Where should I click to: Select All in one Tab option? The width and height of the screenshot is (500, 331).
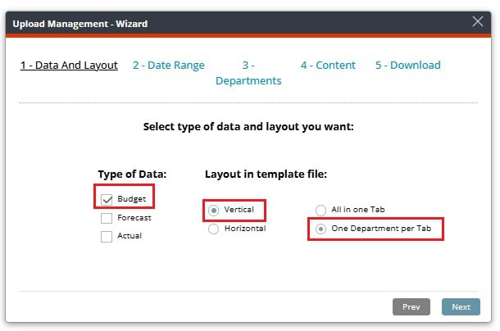(x=320, y=211)
